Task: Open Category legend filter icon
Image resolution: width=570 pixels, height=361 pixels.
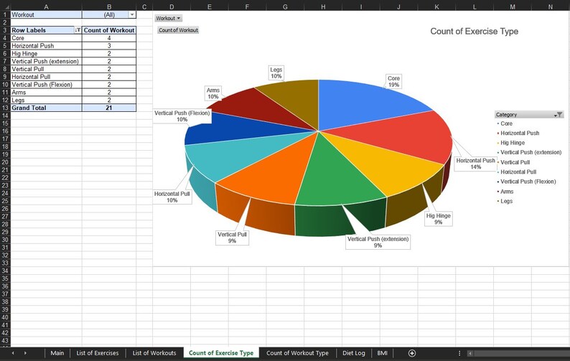Action: 559,115
